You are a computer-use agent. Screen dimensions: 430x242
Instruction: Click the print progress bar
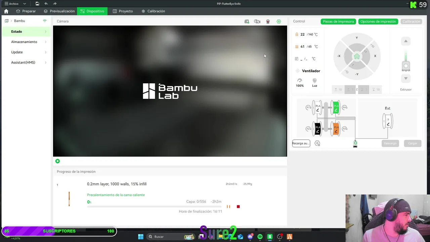pyautogui.click(x=154, y=207)
